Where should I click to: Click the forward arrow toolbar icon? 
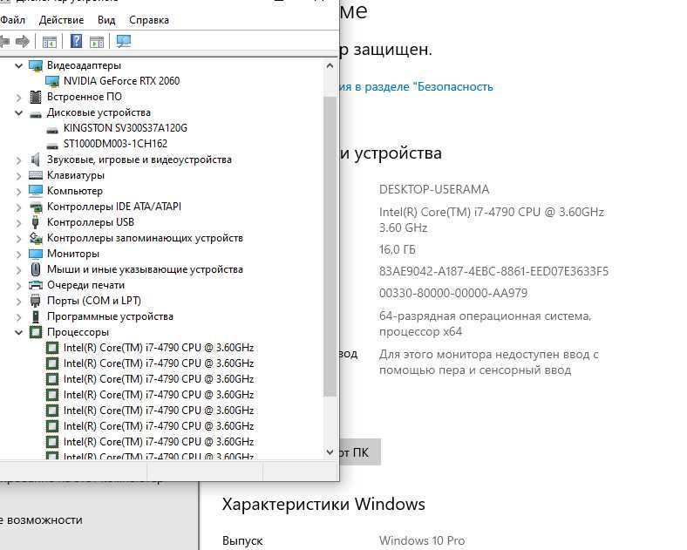coord(23,42)
